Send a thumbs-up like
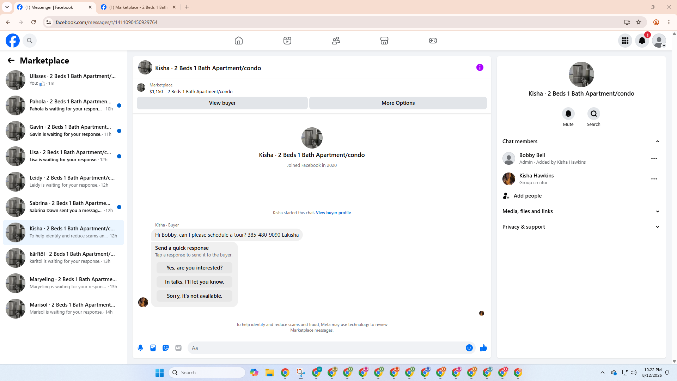This screenshot has width=677, height=381. point(483,348)
